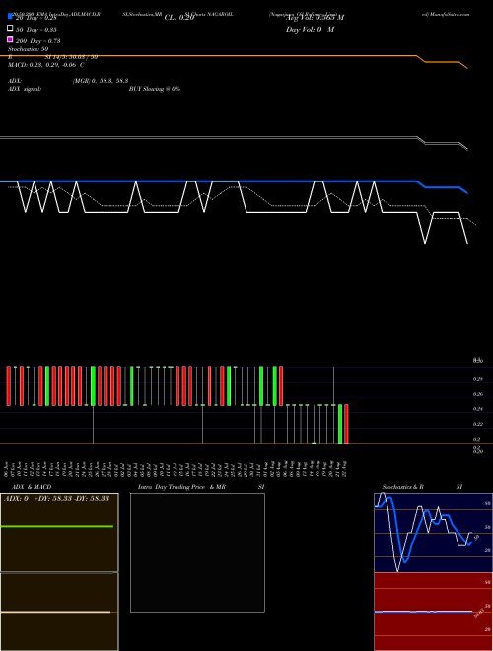Click 'Intra Day Trading Price & MR' title

click(181, 487)
